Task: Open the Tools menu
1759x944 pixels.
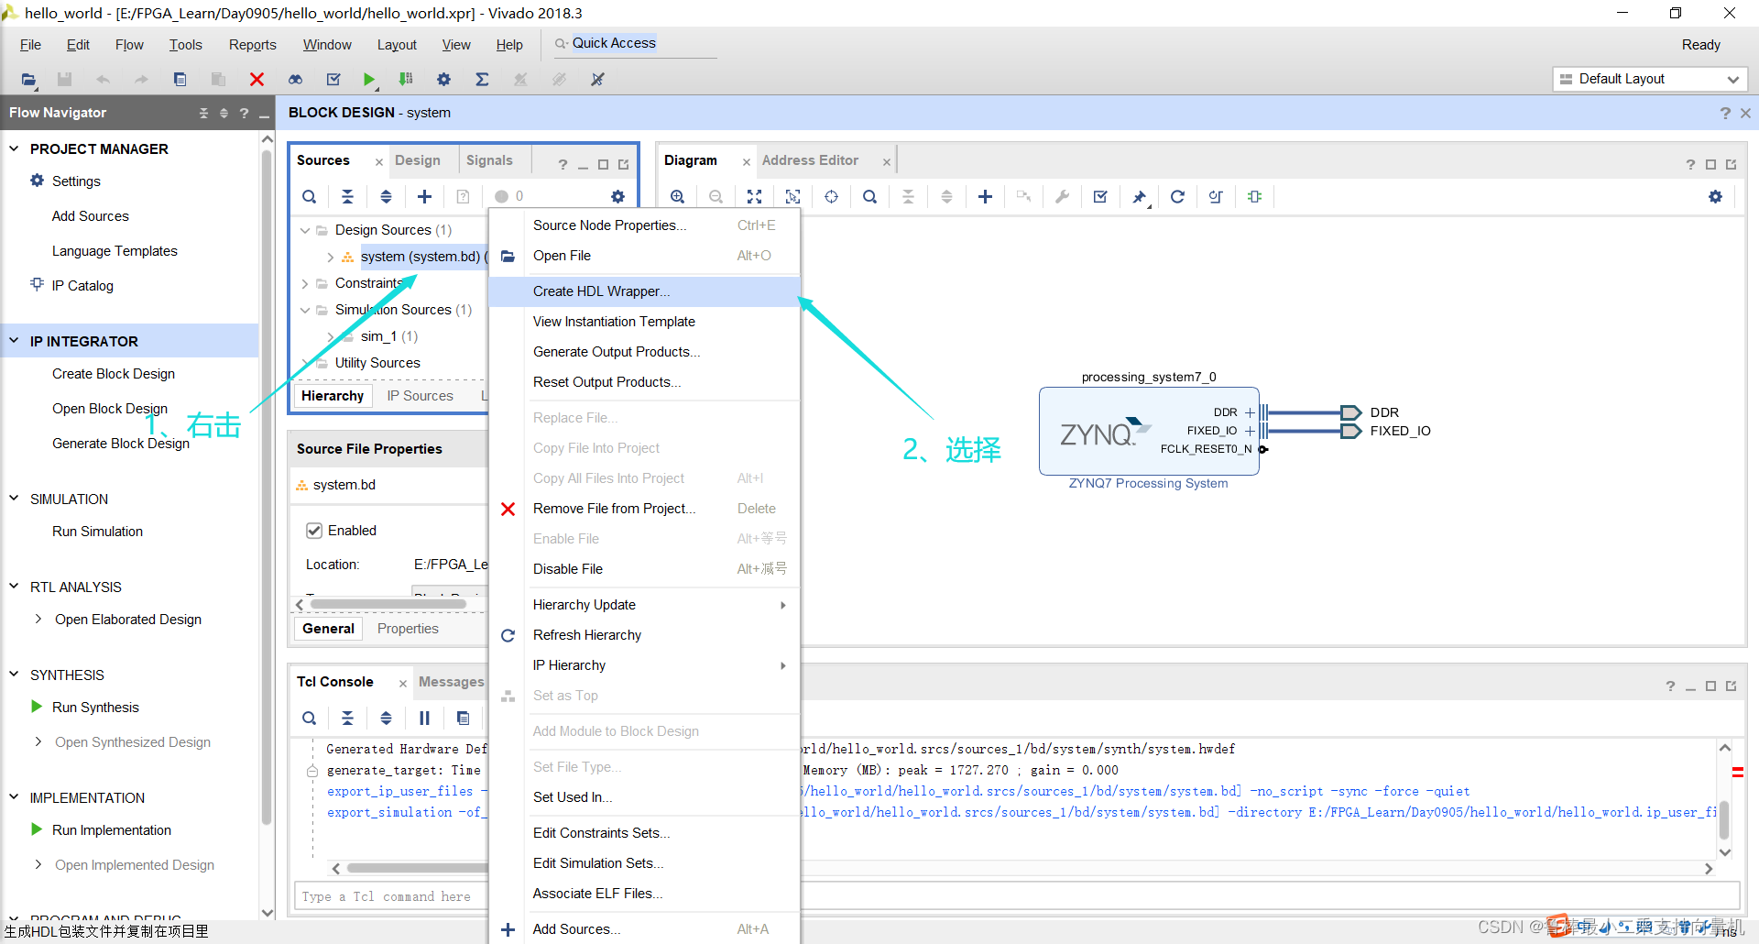Action: [x=185, y=45]
